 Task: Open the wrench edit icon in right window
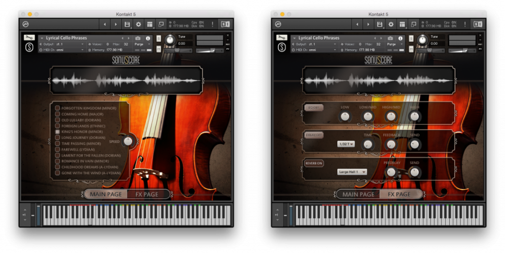(282, 37)
